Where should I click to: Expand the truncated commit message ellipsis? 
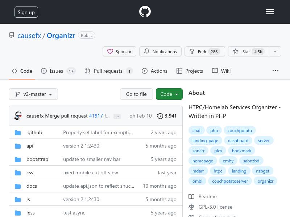click(117, 116)
